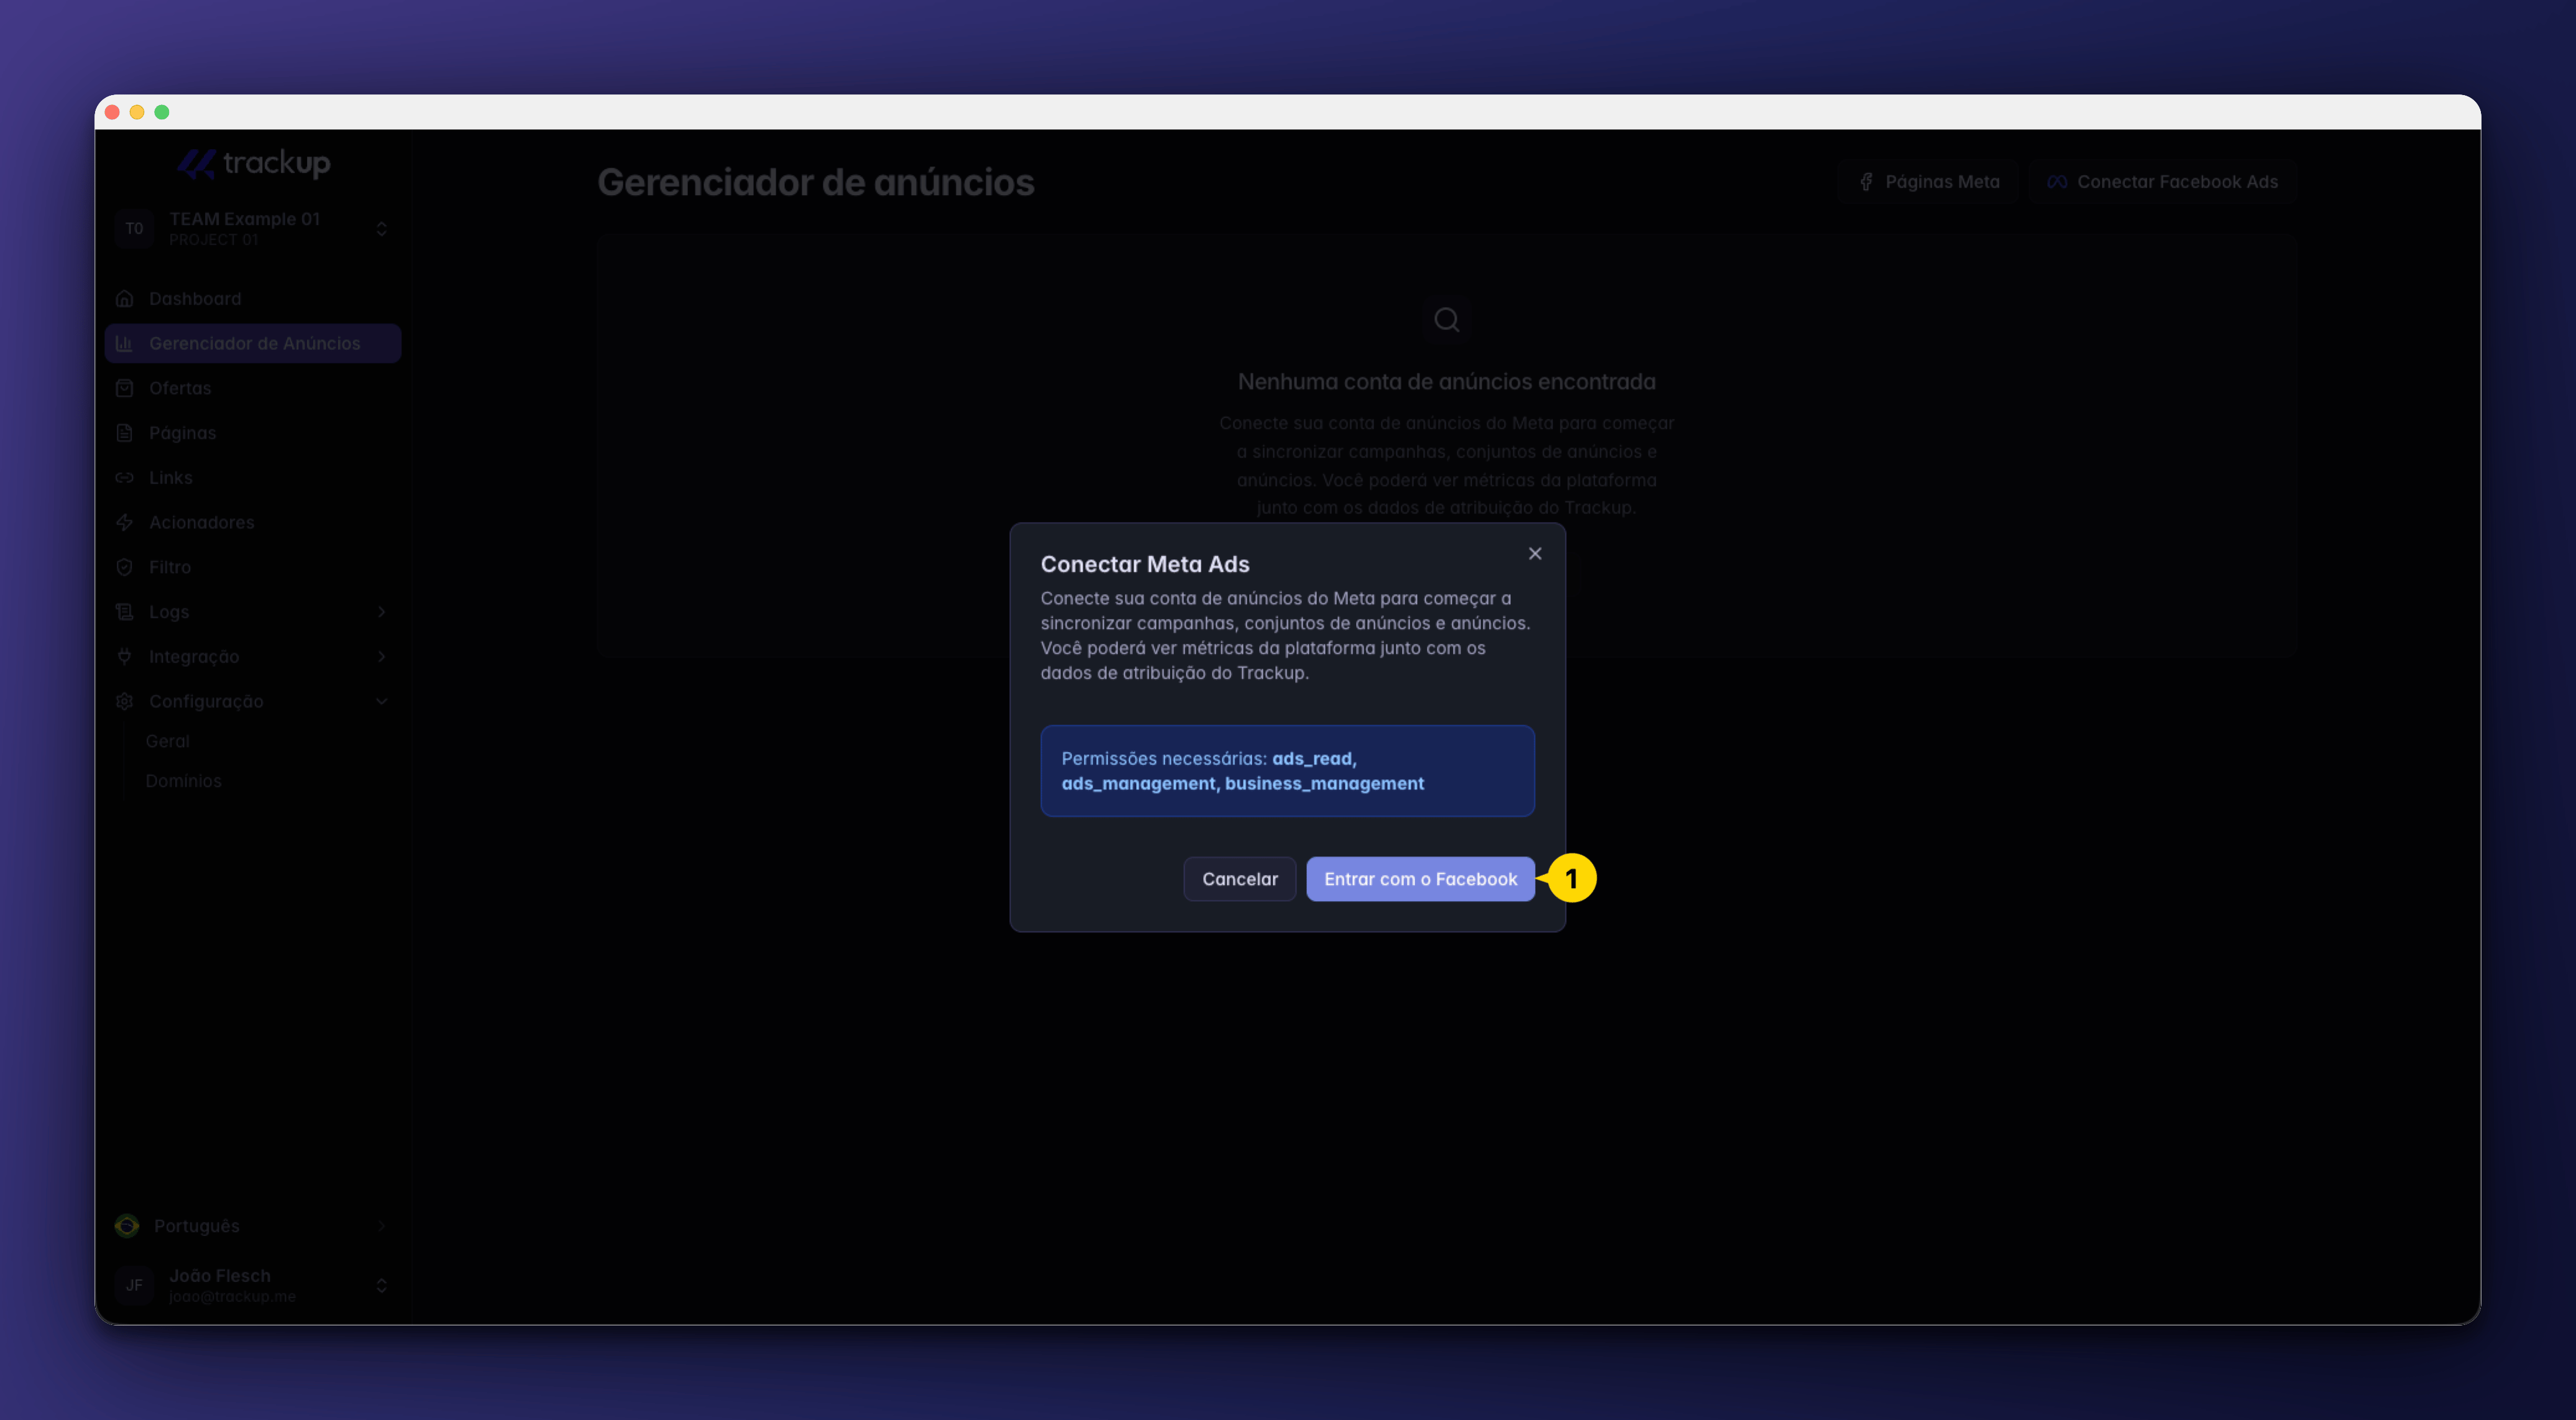Image resolution: width=2576 pixels, height=1420 pixels.
Task: Click the Filtro shield icon
Action: [x=125, y=567]
